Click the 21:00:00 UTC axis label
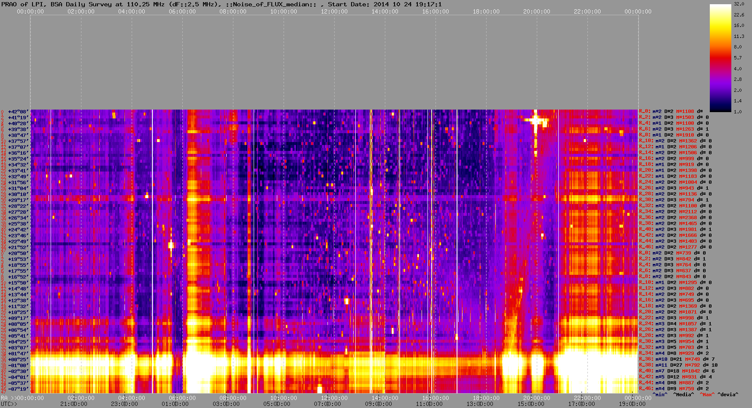This screenshot has height=408, width=752. 74,404
